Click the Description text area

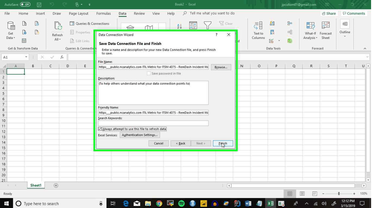(153, 93)
